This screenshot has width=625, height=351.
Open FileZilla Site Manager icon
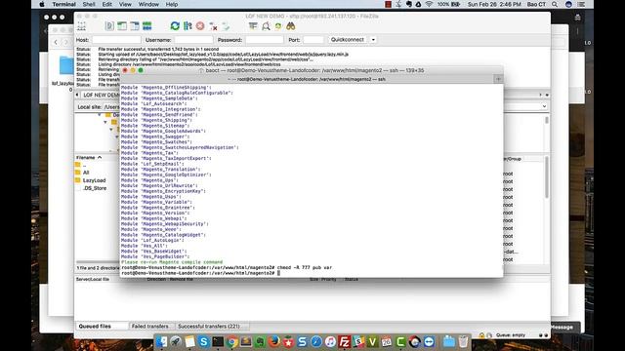(x=82, y=26)
